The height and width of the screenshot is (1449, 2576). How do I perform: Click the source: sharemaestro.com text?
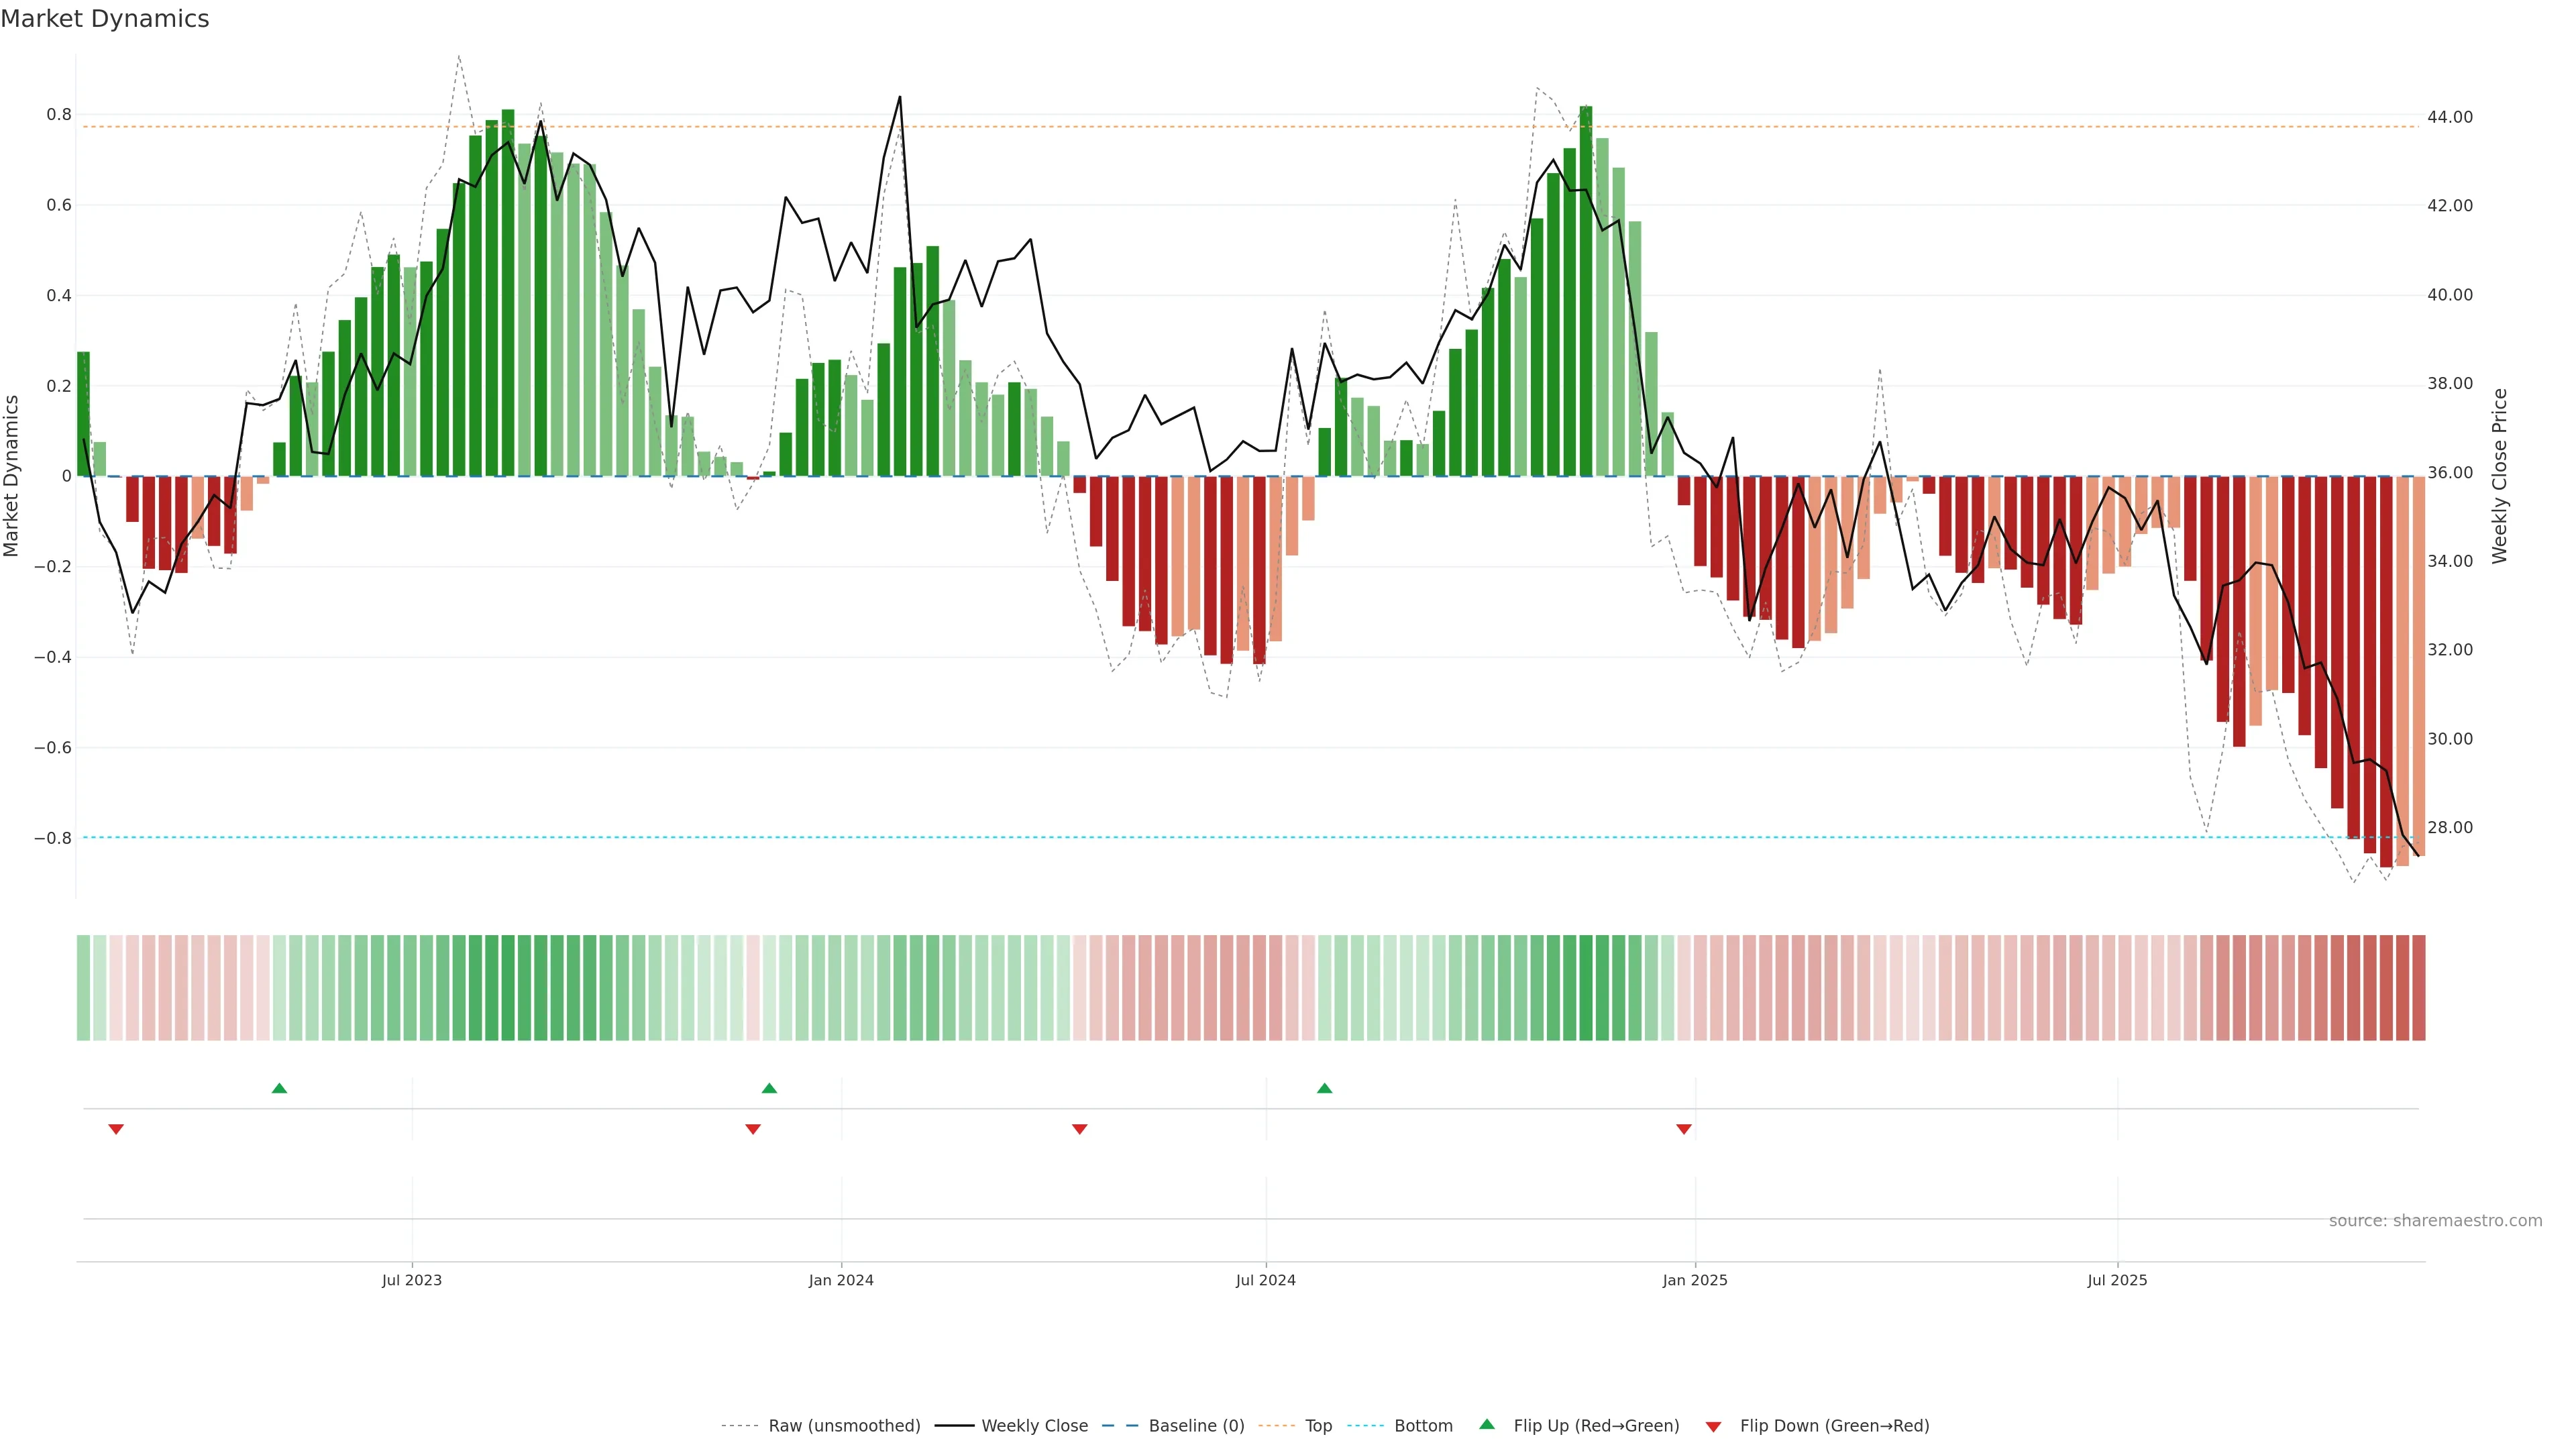(2435, 1221)
